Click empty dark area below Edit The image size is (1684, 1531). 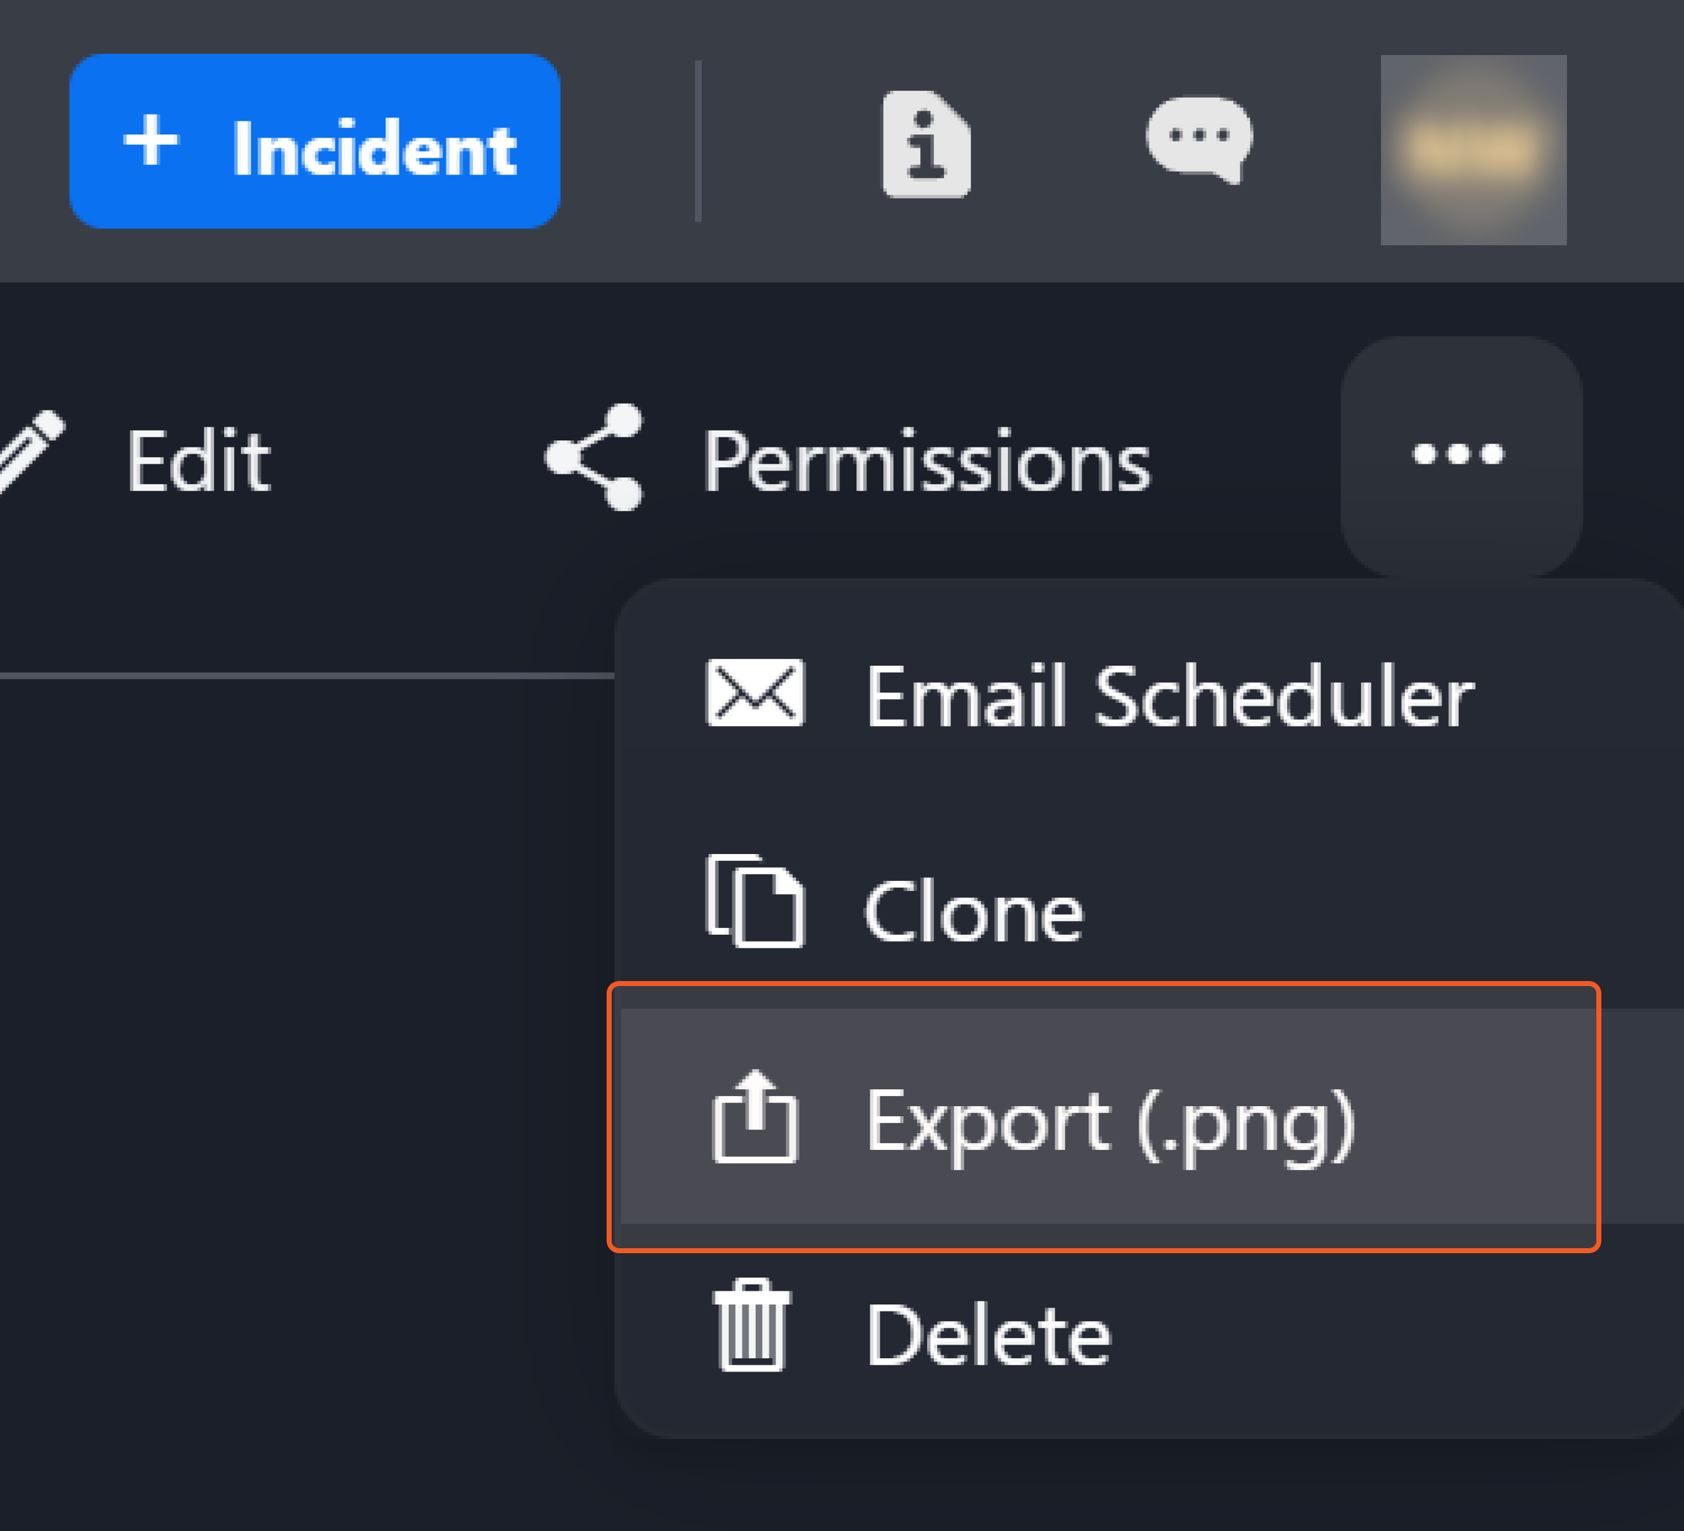tap(250, 1002)
